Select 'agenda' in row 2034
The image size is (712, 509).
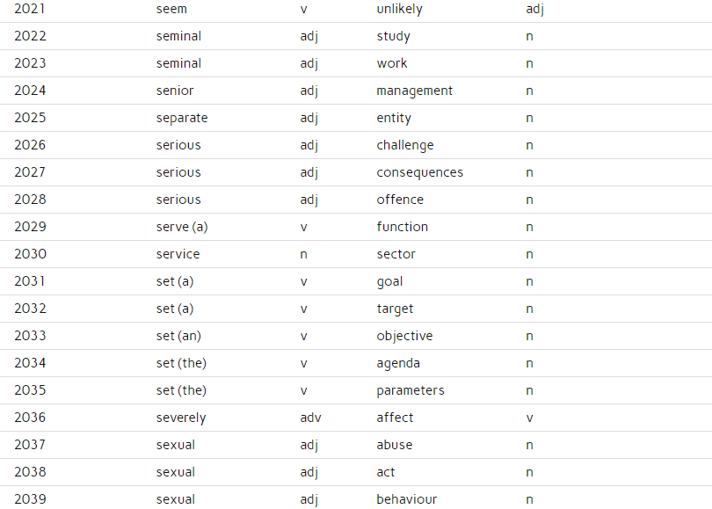398,363
